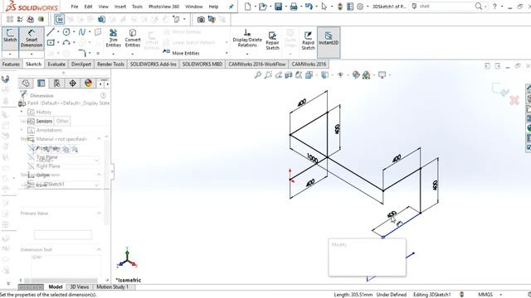Image resolution: width=531 pixels, height=298 pixels.
Task: Select the Smart Dimension tool
Action: [32, 38]
